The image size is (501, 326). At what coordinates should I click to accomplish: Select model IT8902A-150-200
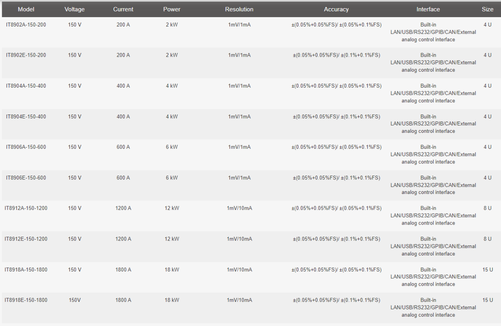(26, 25)
